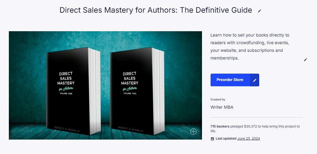Image resolution: width=317 pixels, height=154 pixels.
Task: Click the Direct Sales Mastery for Authors heading
Action: pyautogui.click(x=156, y=10)
